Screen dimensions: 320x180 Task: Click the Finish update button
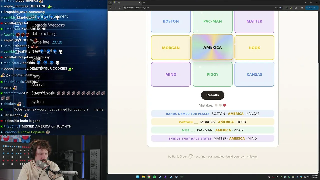(312, 8)
